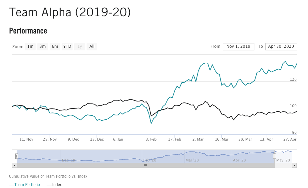
Task: Click the right navigator range handle
Action: 275,156
